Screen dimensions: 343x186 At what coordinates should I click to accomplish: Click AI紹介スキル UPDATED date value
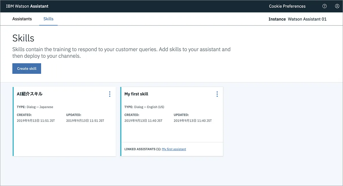[85, 121]
